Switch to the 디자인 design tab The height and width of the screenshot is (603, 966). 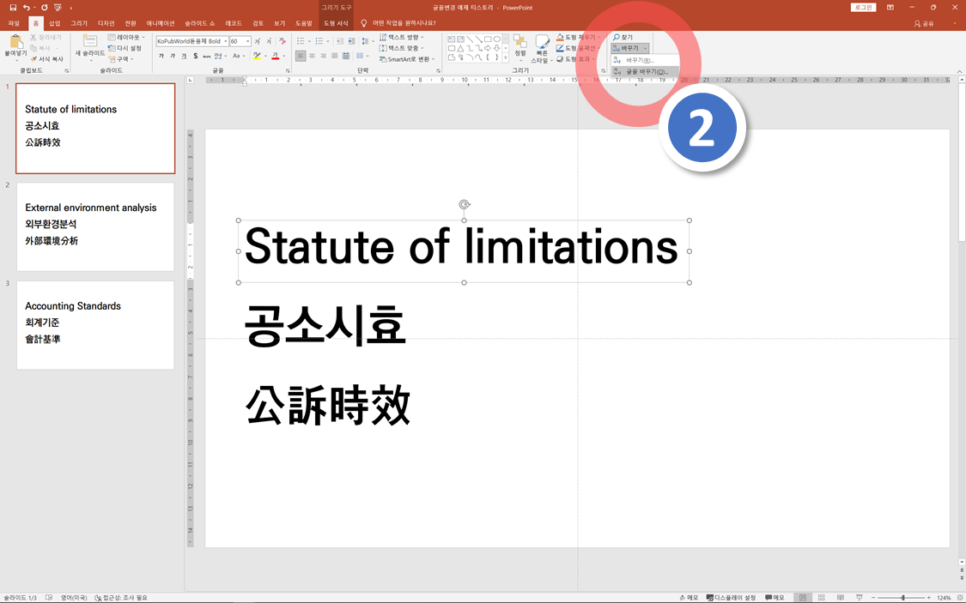click(106, 23)
